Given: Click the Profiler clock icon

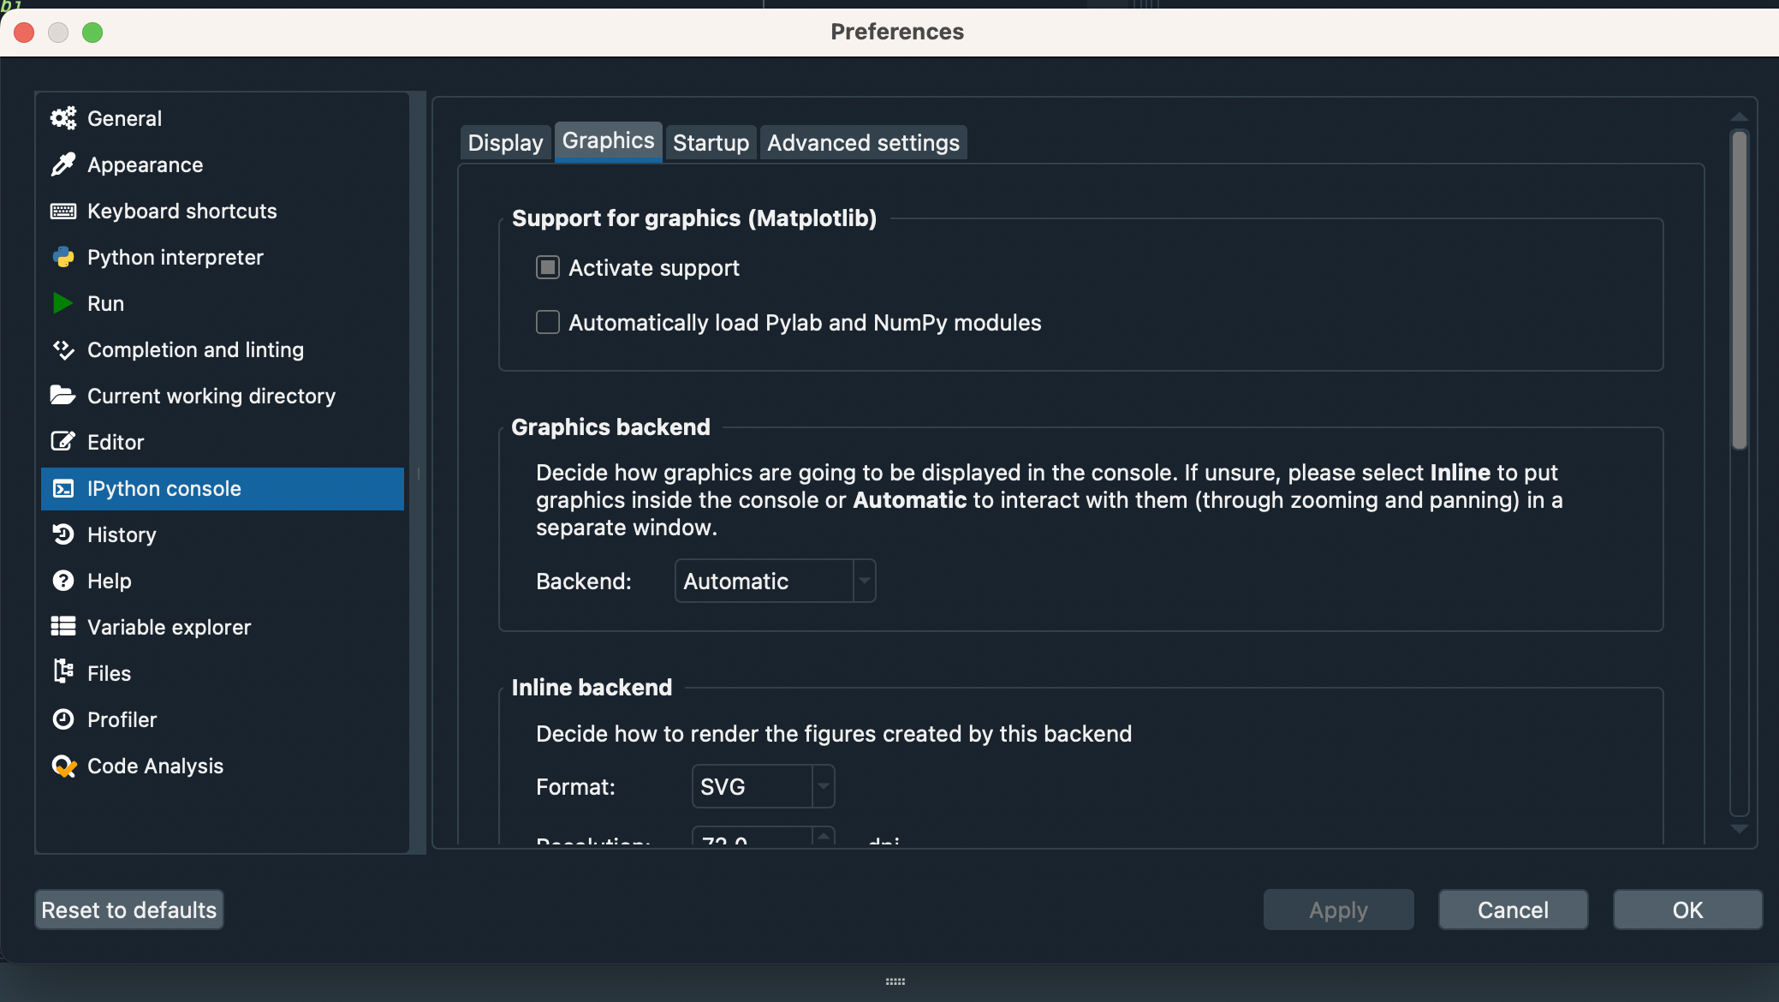Looking at the screenshot, I should (x=63, y=719).
